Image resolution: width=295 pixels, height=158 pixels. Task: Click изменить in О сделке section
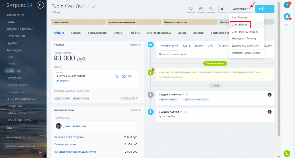point(135,45)
